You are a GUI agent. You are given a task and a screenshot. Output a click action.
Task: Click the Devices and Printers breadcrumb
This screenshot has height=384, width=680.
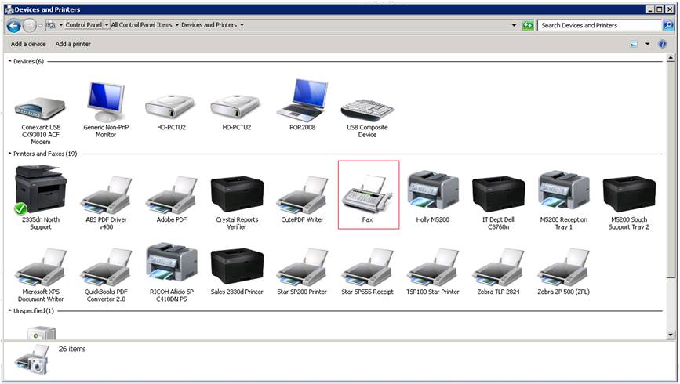tap(209, 25)
